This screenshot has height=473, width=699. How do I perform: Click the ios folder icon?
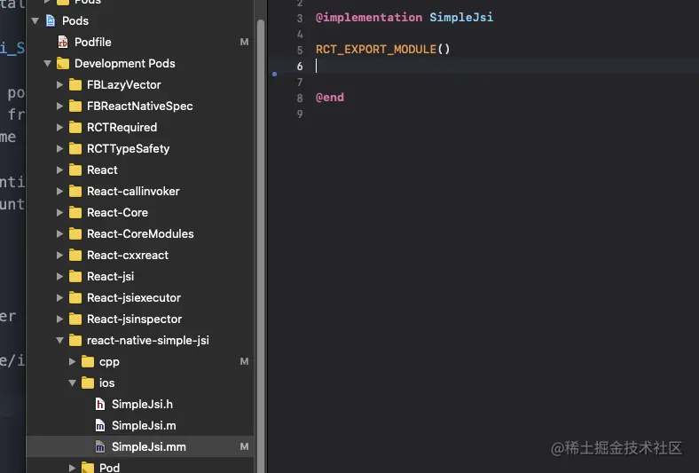[x=88, y=383]
